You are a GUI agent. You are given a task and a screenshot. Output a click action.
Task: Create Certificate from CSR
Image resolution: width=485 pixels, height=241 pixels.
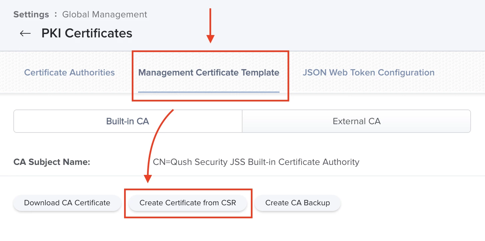point(188,203)
